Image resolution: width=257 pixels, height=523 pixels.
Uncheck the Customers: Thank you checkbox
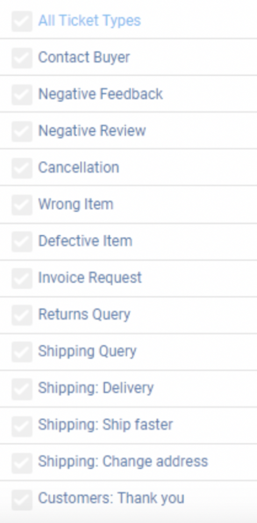22,500
